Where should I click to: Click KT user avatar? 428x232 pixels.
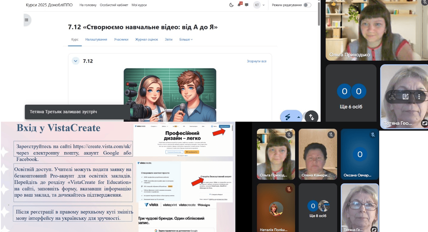(x=257, y=5)
